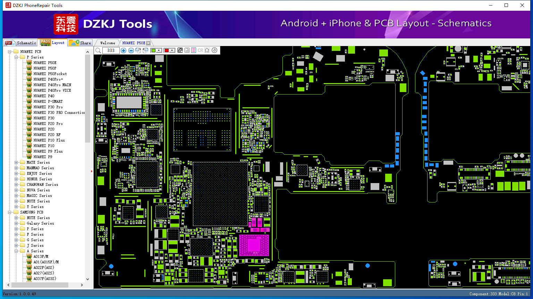Screen dimensions: 533x299
Task: Collapse the HUAWEI PCB tree node
Action: tap(10, 52)
